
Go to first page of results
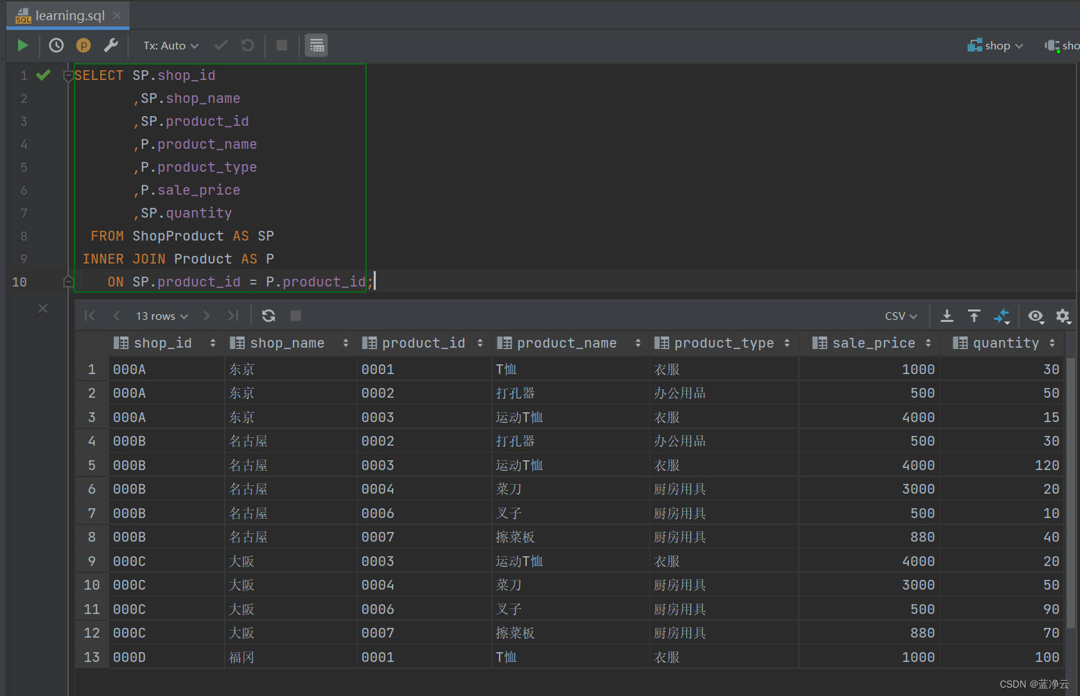[x=90, y=316]
